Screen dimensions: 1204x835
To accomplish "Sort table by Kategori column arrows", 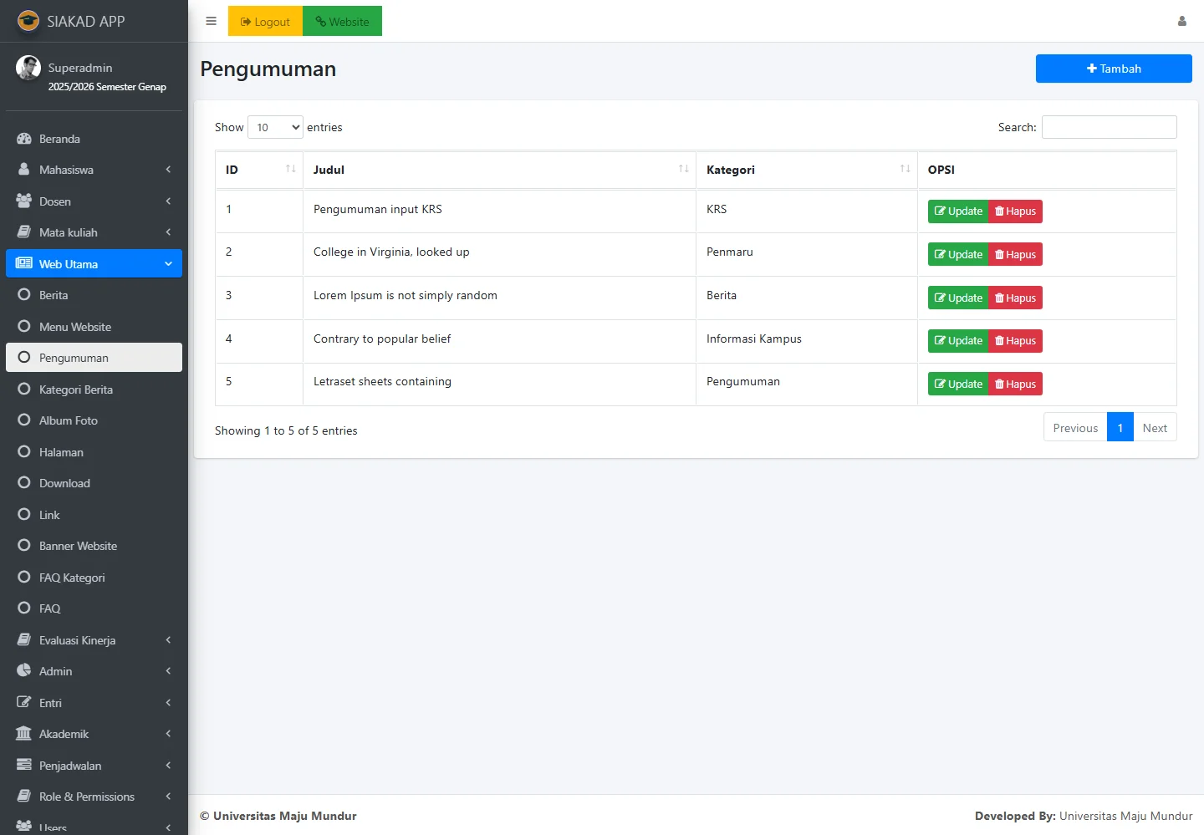I will click(905, 169).
